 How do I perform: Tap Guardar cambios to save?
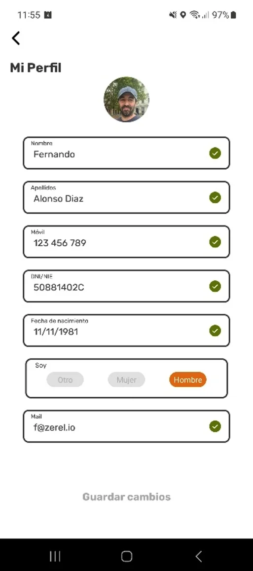pos(126,496)
